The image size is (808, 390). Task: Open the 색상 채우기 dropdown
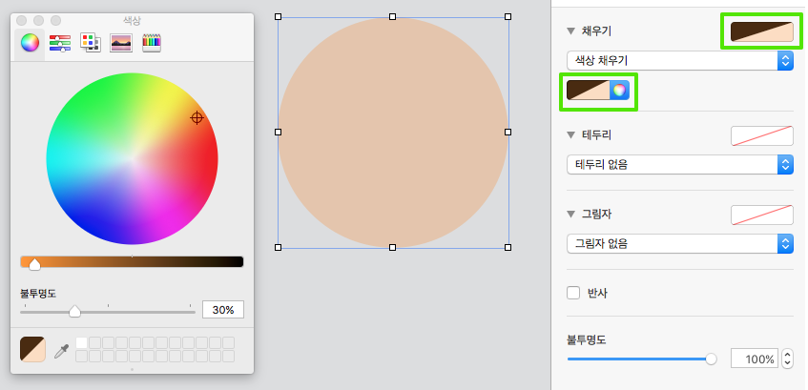tap(679, 61)
